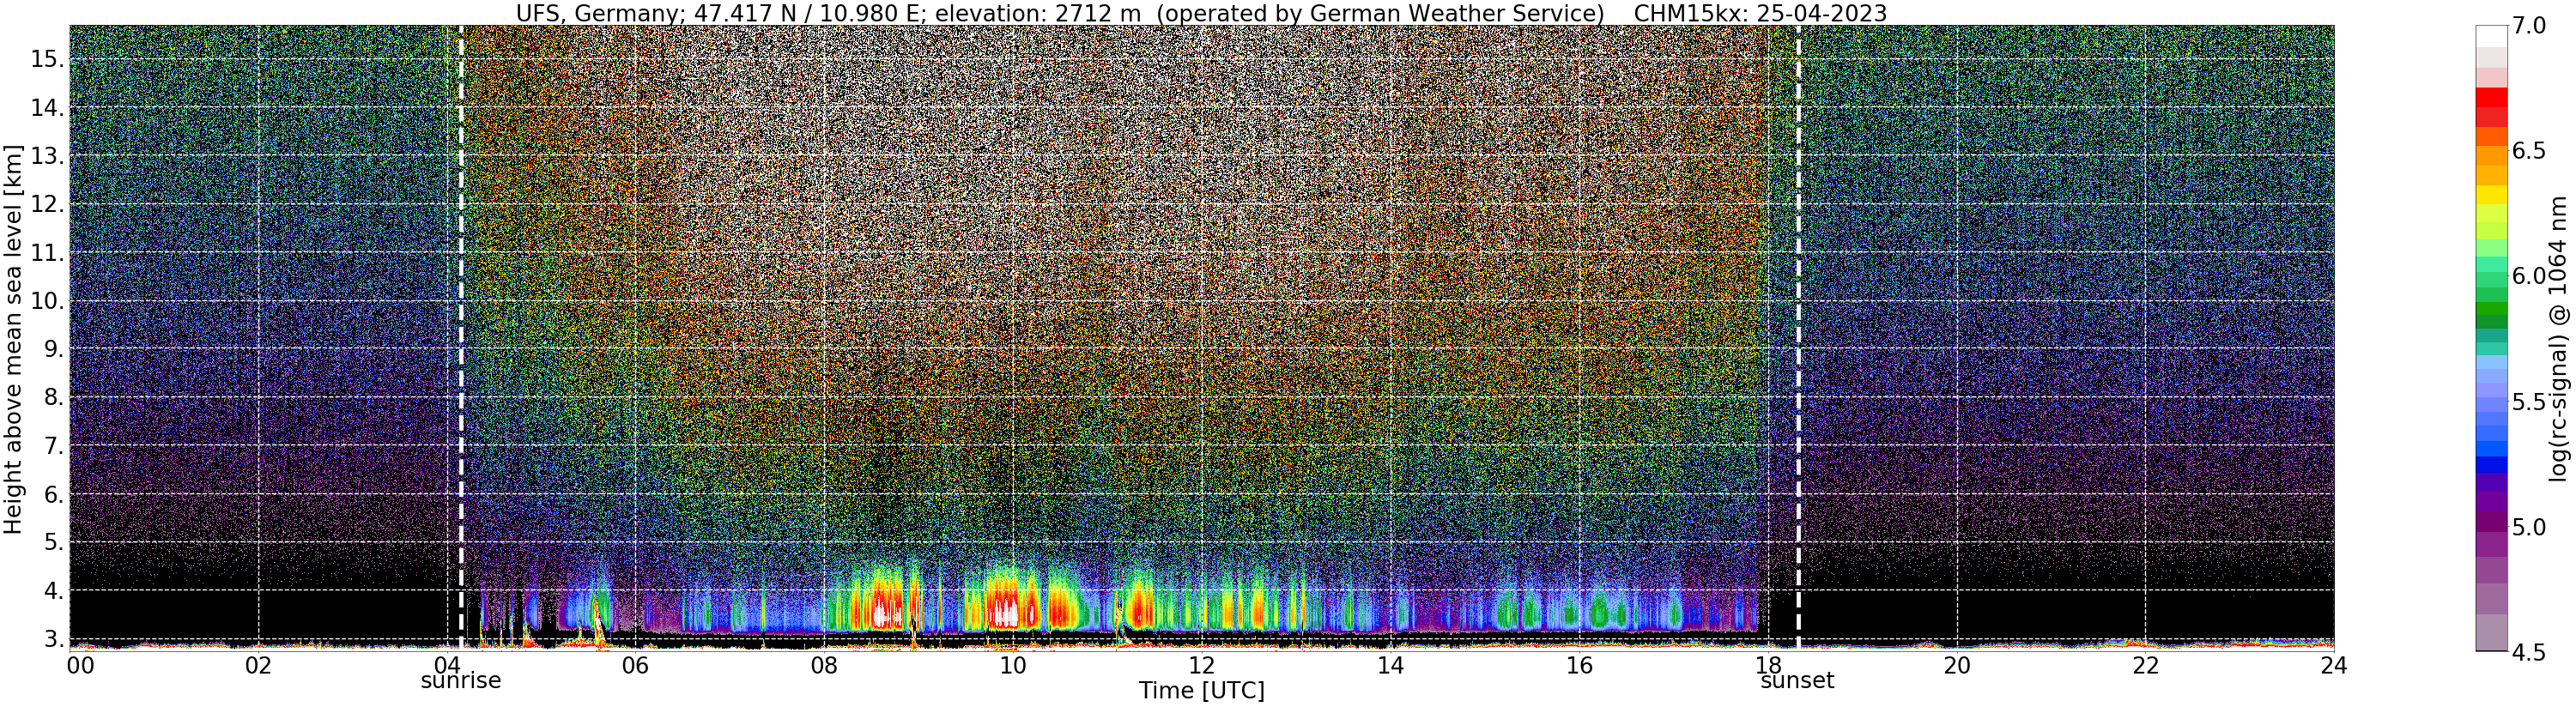The width and height of the screenshot is (2576, 707).
Task: Click the height axis tick '3.'
Action: 54,639
